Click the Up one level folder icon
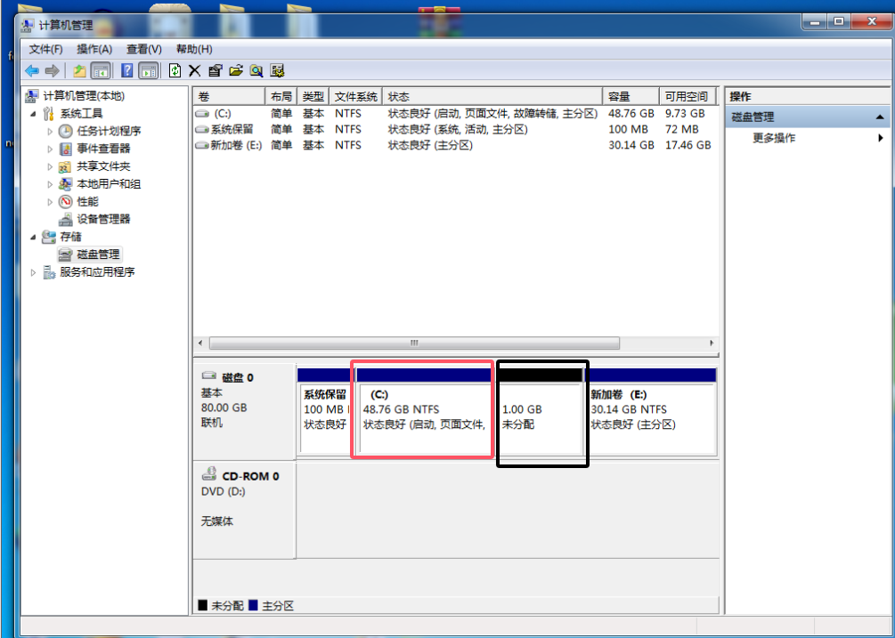 (79, 71)
